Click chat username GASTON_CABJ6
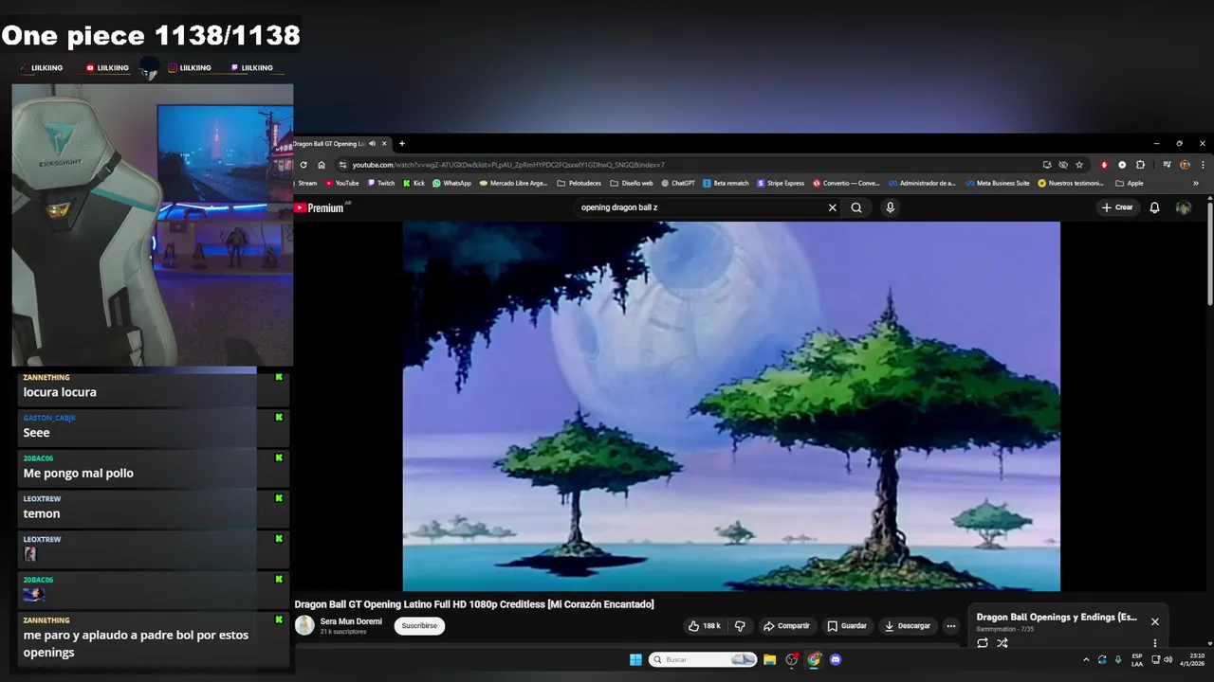Viewport: 1214px width, 682px height. [49, 418]
